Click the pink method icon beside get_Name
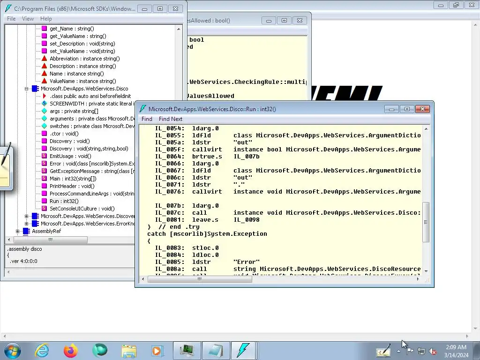Screen dimensions: 480x360 point(45,29)
